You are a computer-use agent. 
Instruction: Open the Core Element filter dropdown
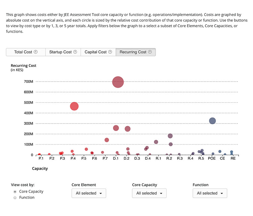[x=89, y=193]
